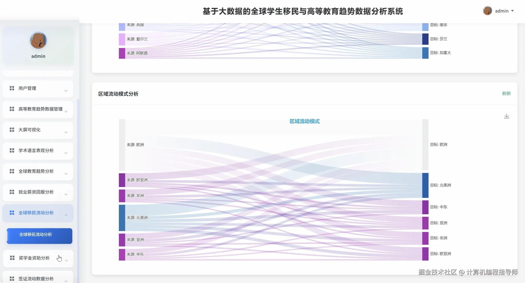
Task: Open the 签证流动数据分析 menu
Action: point(36,279)
